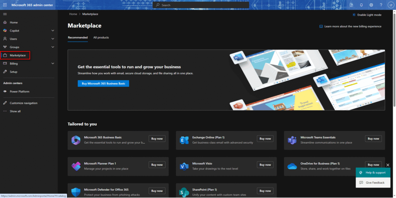Collapse the navigation menu hamburger icon
Screen dimensions: 396x198
click(5, 14)
